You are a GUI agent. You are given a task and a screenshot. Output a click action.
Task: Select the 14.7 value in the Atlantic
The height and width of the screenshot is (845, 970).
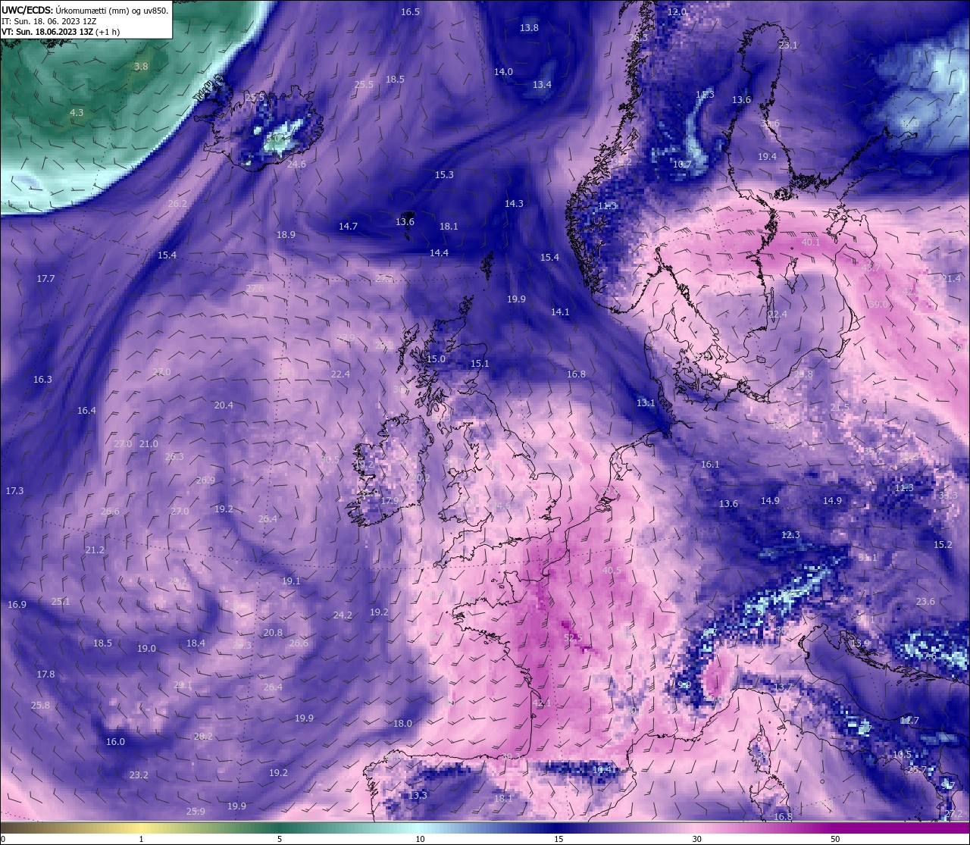[348, 226]
